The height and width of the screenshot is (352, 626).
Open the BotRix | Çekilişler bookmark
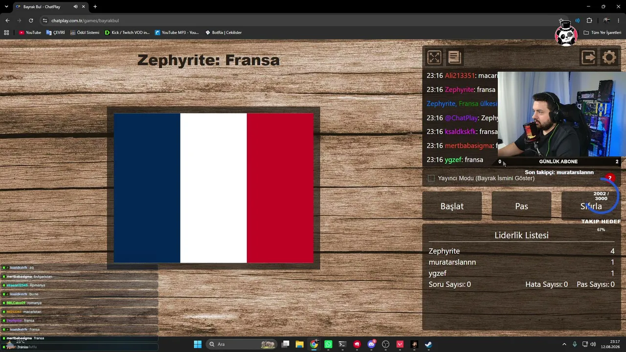tap(224, 33)
